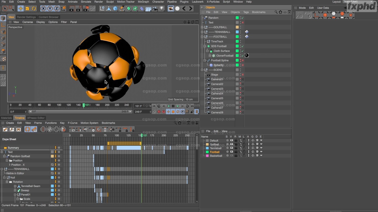
Task: Activate the Rotate tool
Action: pyautogui.click(x=34, y=8)
